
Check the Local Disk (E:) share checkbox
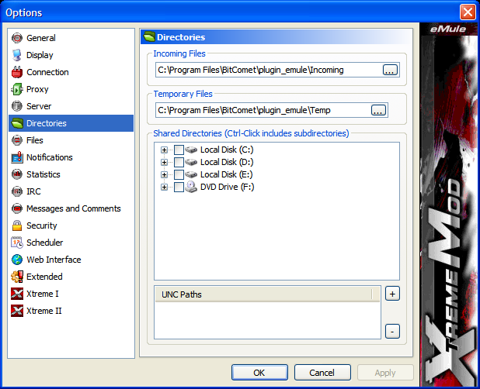[x=179, y=174]
